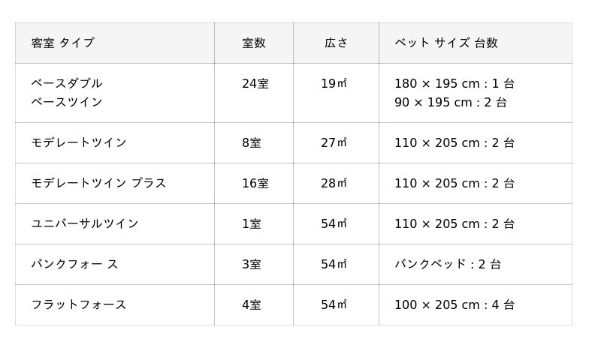Click the 19㎡ area cell

tap(334, 83)
